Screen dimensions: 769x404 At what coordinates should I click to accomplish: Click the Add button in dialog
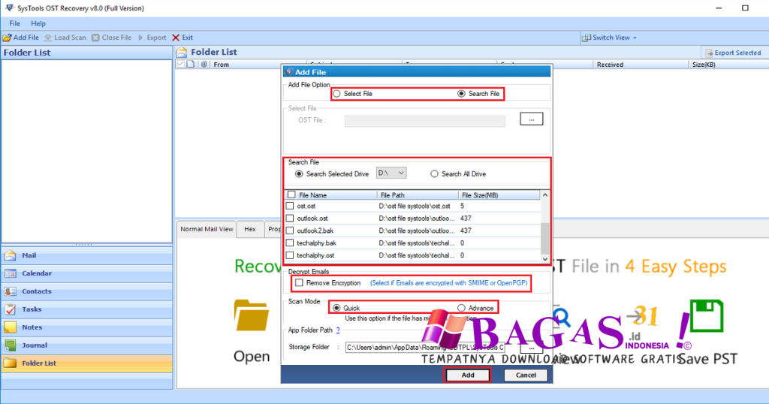[x=468, y=375]
